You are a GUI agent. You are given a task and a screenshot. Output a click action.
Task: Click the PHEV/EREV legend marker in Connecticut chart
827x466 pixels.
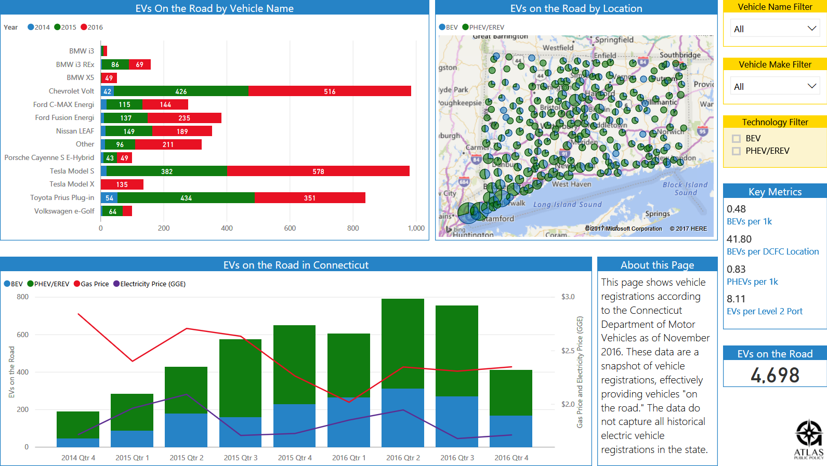pos(31,284)
